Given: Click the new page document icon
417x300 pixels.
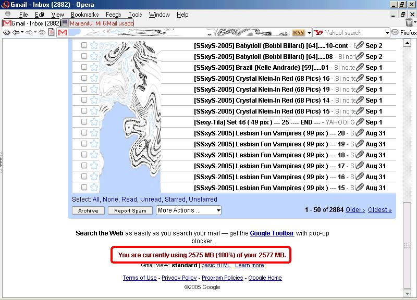Looking at the screenshot, I should tap(51, 32).
